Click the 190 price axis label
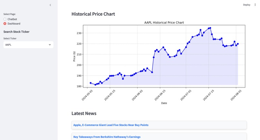Screen dimensions: 260x140 pyautogui.click(x=79, y=76)
